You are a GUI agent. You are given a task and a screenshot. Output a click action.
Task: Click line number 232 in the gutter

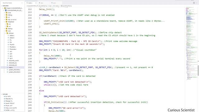pyautogui.click(x=30, y=68)
